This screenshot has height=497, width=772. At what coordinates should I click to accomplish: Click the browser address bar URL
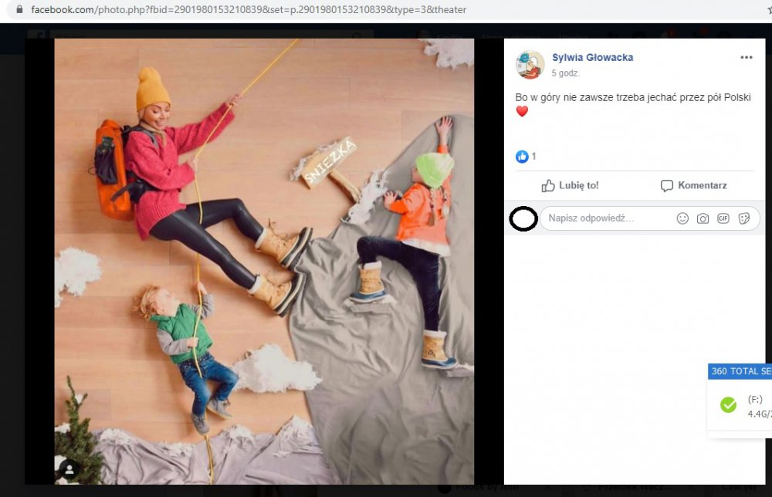coord(247,10)
